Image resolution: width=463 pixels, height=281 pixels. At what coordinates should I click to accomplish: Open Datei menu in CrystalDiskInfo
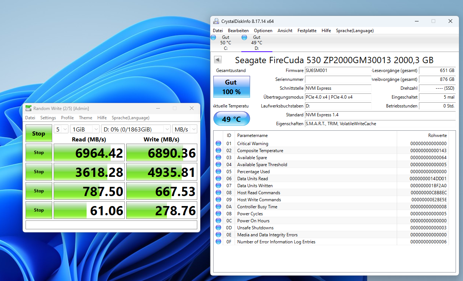coord(218,31)
